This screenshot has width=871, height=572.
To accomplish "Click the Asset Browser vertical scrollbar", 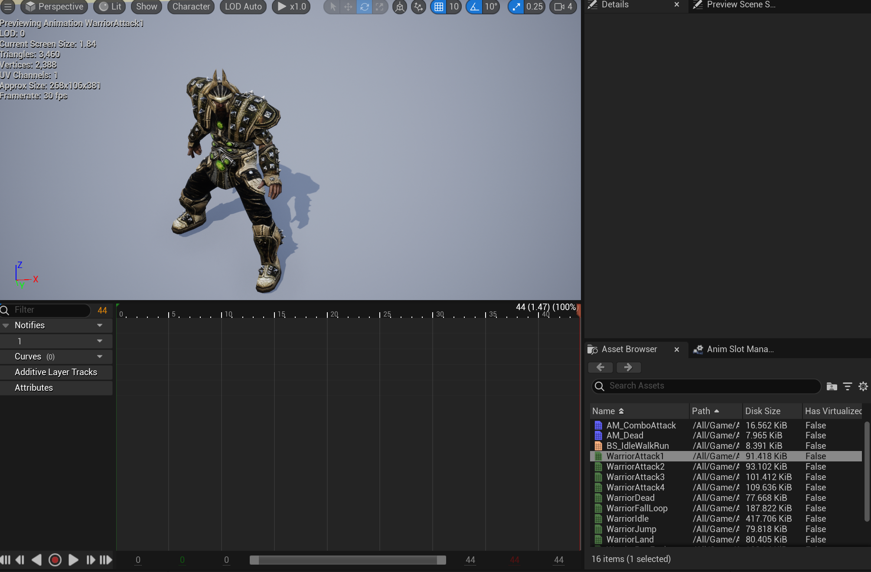I will point(867,471).
